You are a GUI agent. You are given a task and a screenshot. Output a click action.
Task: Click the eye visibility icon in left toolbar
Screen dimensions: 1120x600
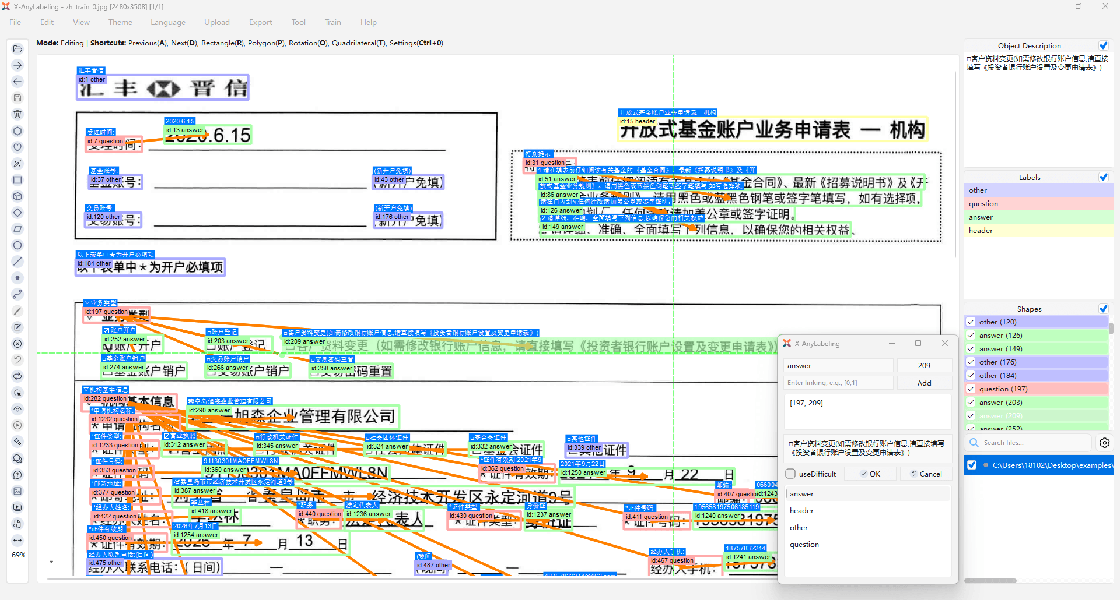pyautogui.click(x=17, y=409)
